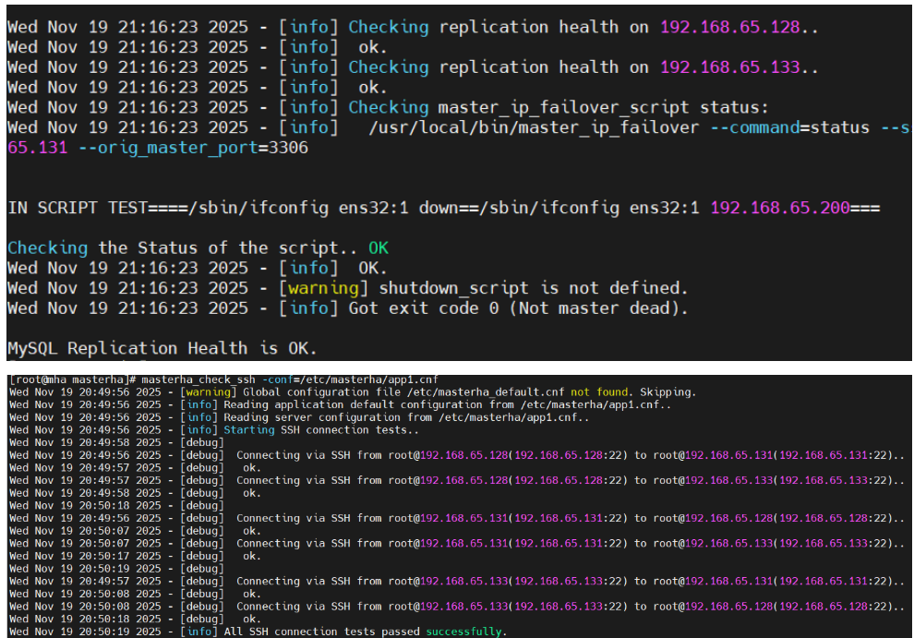Viewport: 914px width, 638px height.
Task: Click the virtual IP 192.168.65.200
Action: [780, 208]
